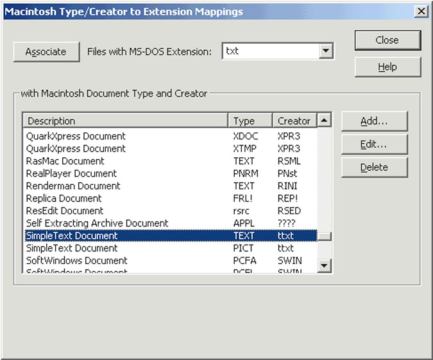Select SoftWindows Document with type PCFA
Image resolution: width=433 pixels, height=360 pixels.
(171, 261)
